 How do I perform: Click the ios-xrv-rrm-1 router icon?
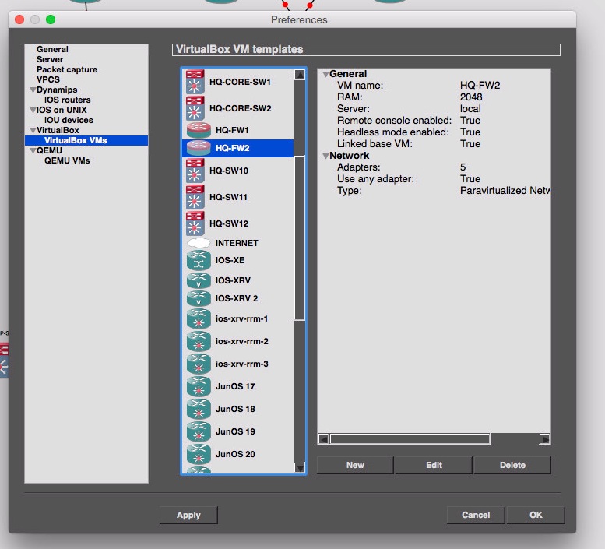pos(199,318)
